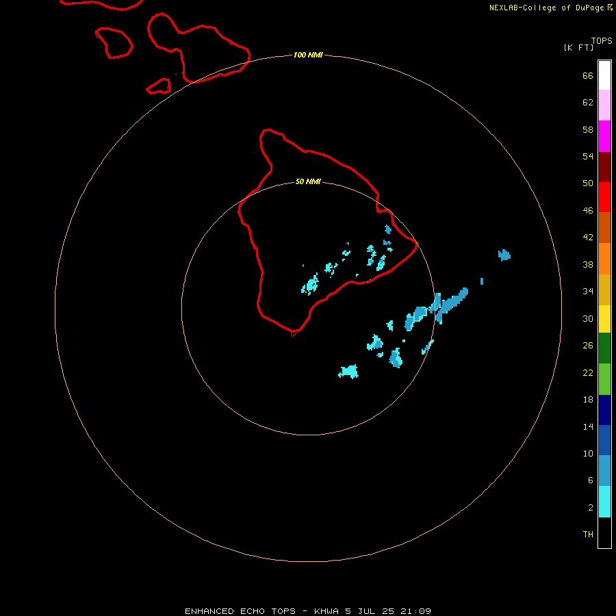Click the dark orange 42 kft legend swatch
The width and height of the screenshot is (616, 616).
coord(604,227)
